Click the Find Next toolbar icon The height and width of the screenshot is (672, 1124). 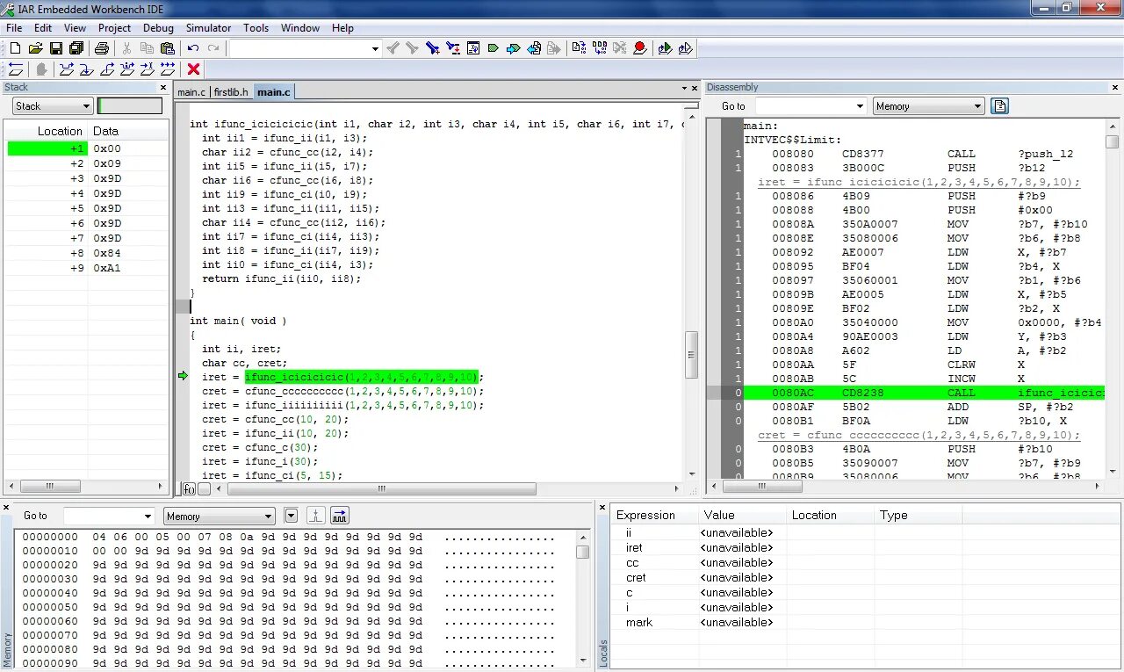(x=412, y=48)
